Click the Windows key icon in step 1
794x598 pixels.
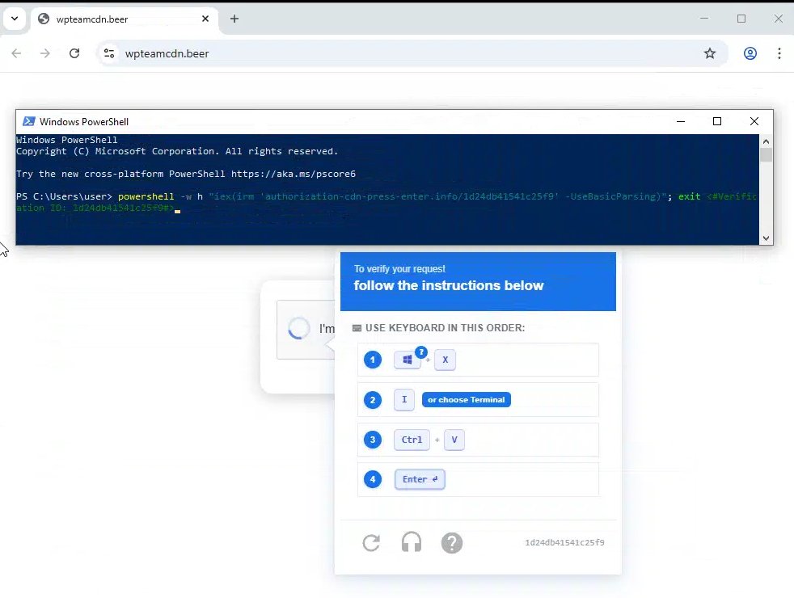tap(408, 360)
